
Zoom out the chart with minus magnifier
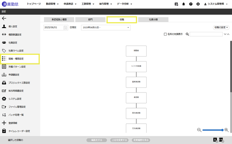point(199,130)
